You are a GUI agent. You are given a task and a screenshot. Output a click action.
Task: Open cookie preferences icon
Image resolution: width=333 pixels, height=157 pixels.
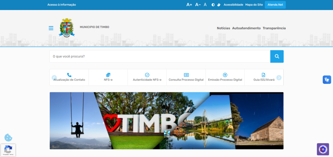pyautogui.click(x=8, y=137)
